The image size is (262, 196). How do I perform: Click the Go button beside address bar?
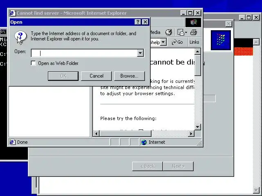tap(177, 42)
